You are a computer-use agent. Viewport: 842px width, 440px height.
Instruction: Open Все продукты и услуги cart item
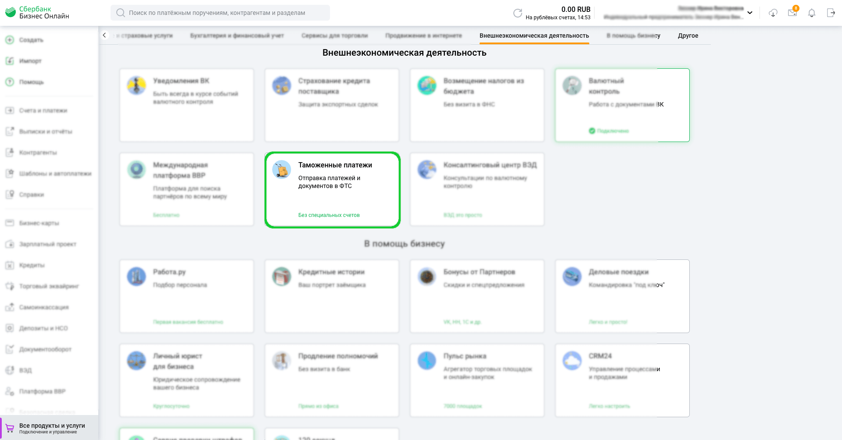pos(49,428)
